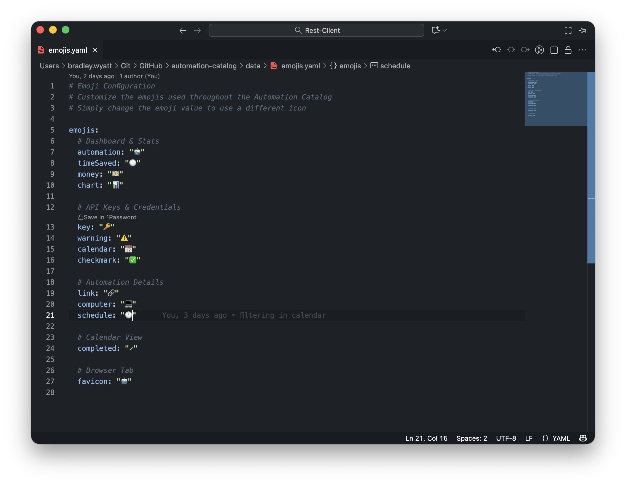Split the editor right
Viewport: 626px width, 485px height.
(x=554, y=50)
